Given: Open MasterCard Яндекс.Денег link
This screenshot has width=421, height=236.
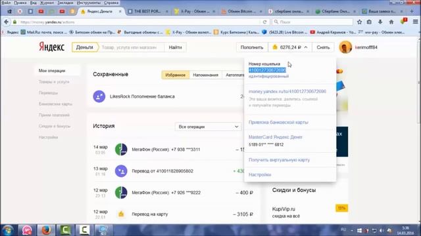Looking at the screenshot, I should tap(276, 137).
